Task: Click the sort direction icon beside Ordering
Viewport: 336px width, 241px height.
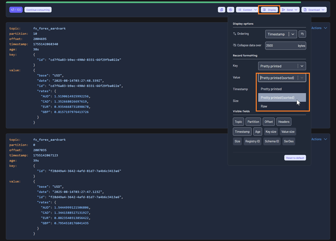Action: [x=302, y=34]
